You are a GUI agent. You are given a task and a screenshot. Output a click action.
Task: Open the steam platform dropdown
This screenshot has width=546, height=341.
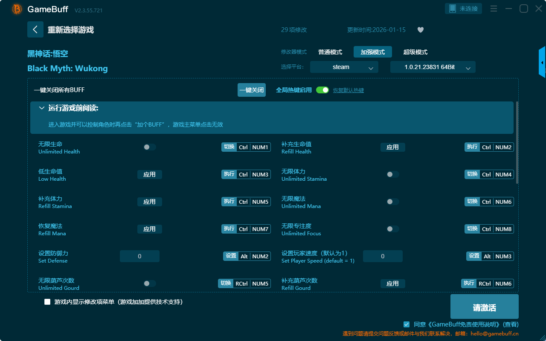[x=344, y=67]
